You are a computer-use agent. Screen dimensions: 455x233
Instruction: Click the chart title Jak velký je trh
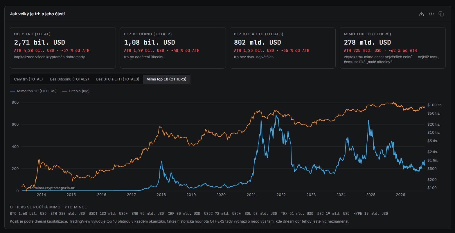click(x=37, y=14)
